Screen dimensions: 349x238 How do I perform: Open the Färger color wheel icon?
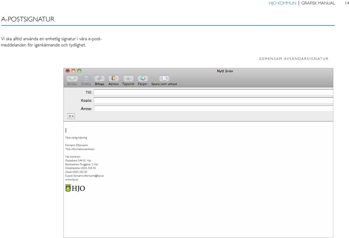[x=143, y=78]
